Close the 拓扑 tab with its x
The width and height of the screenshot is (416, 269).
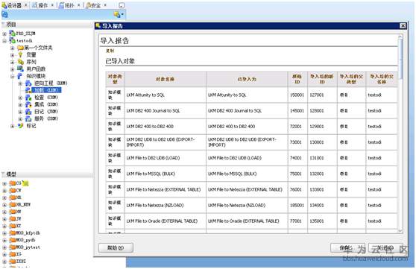pos(79,5)
